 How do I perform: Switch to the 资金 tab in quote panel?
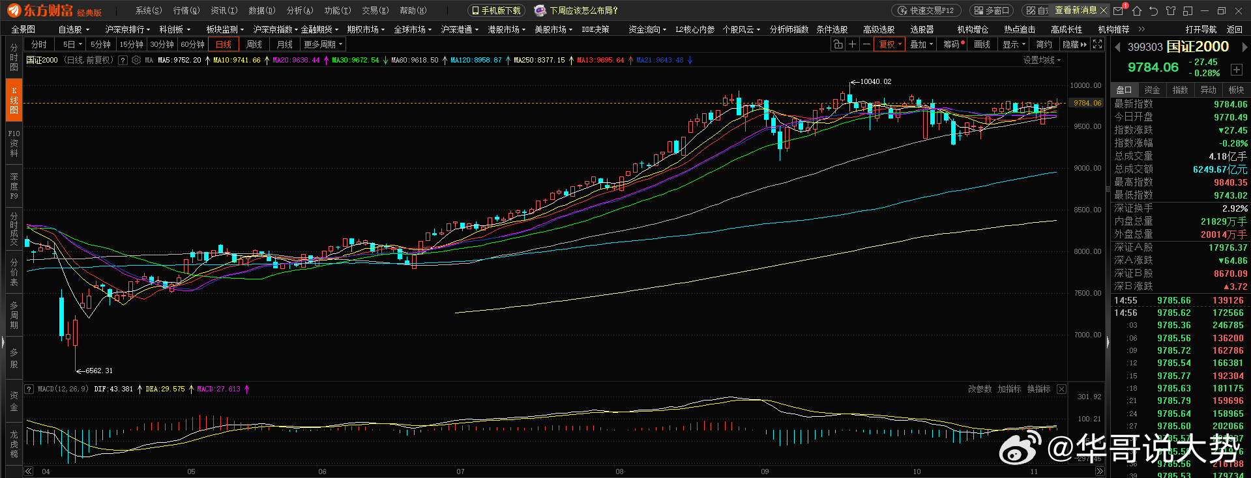coord(1152,90)
